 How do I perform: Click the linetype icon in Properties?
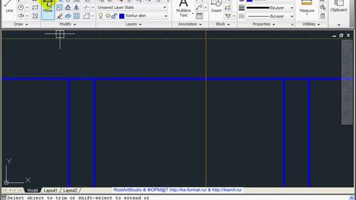pos(241,16)
